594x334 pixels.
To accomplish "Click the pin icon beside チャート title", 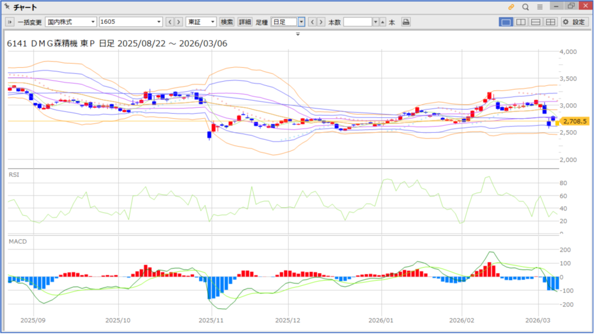I will 6,7.
